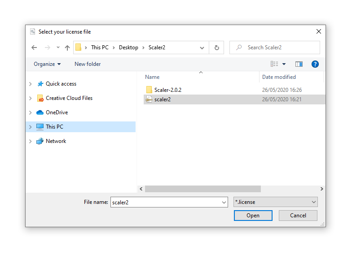Create a New folder
Viewport: 352px width, 259px height.
[x=88, y=64]
